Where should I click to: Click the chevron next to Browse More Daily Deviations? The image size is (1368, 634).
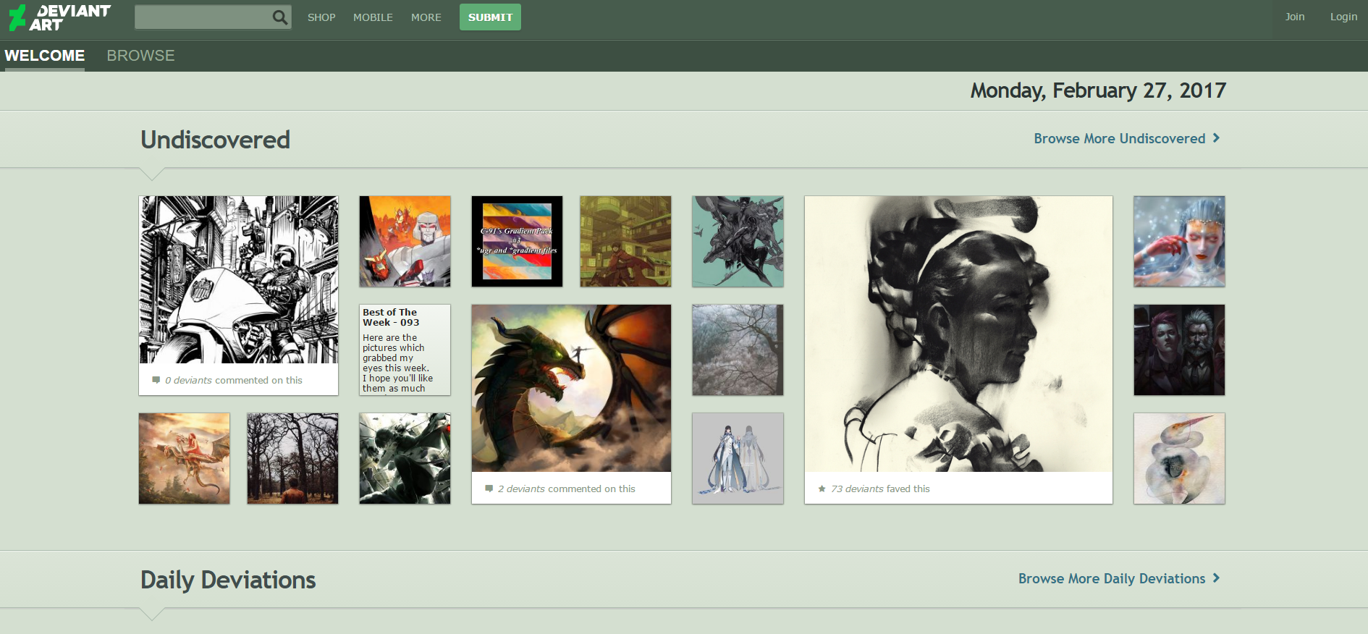click(x=1216, y=578)
